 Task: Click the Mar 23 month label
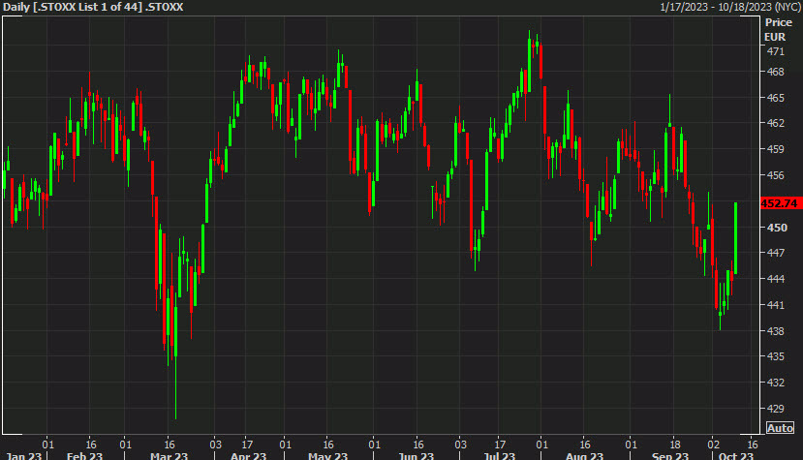(169, 455)
